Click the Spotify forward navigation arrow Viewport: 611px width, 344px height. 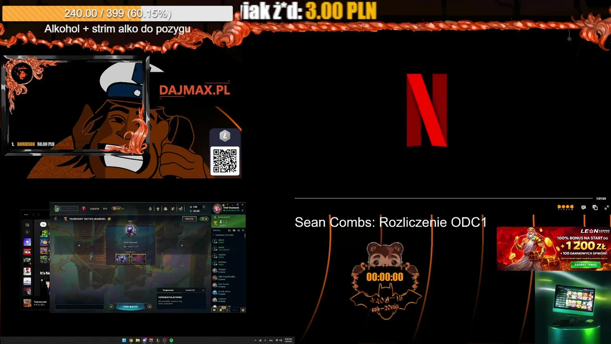point(38,215)
